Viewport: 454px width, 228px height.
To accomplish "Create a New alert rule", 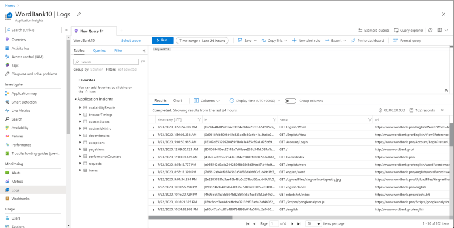I will click(306, 41).
